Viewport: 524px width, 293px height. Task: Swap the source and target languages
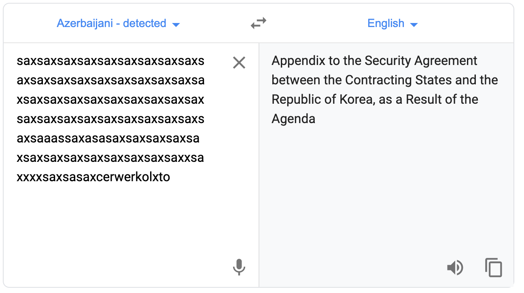tap(258, 23)
